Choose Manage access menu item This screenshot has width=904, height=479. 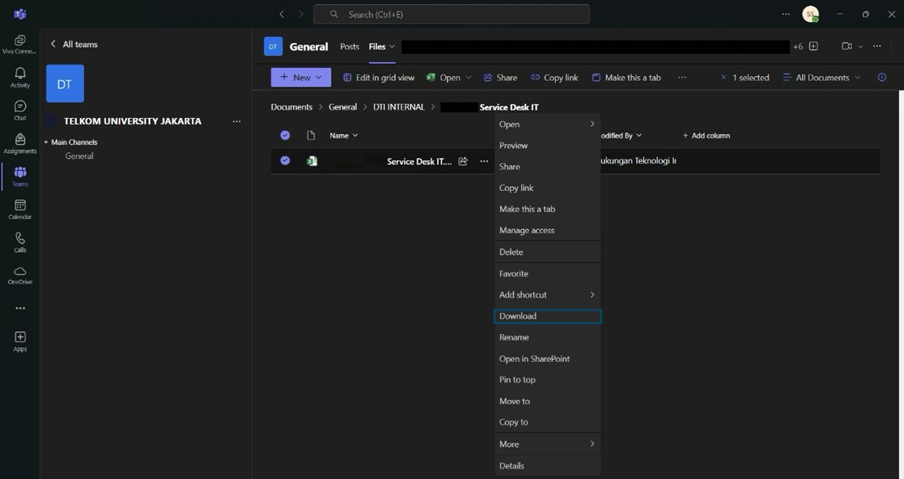pyautogui.click(x=547, y=231)
